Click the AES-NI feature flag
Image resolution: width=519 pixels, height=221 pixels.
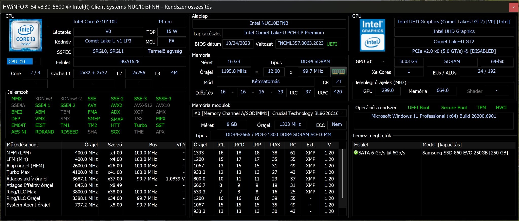click(19, 132)
